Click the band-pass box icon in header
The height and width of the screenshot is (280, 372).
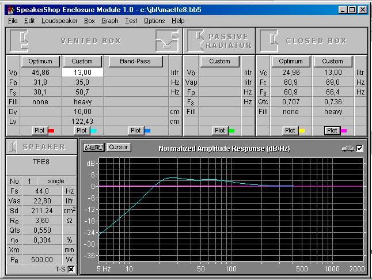pos(167,40)
